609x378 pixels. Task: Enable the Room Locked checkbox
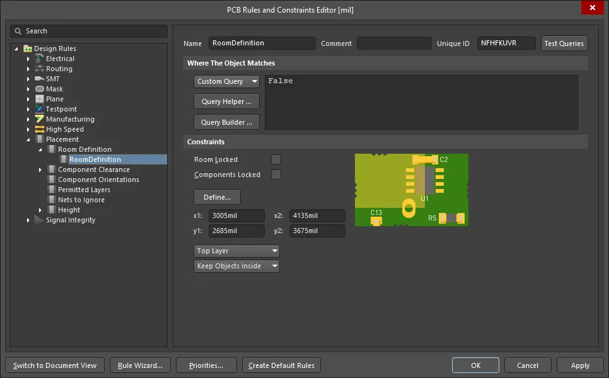275,159
